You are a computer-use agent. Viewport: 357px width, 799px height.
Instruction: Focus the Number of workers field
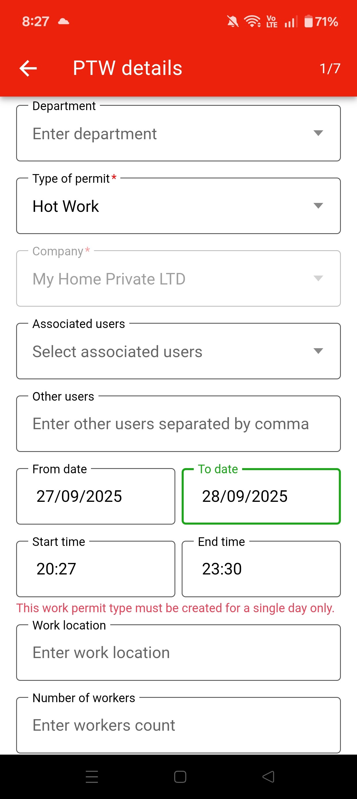(178, 725)
